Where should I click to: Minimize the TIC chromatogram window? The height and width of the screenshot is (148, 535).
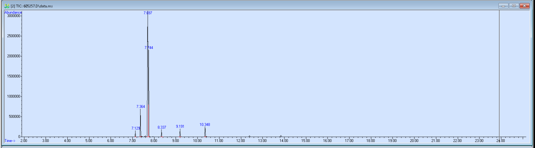[x=503, y=6]
